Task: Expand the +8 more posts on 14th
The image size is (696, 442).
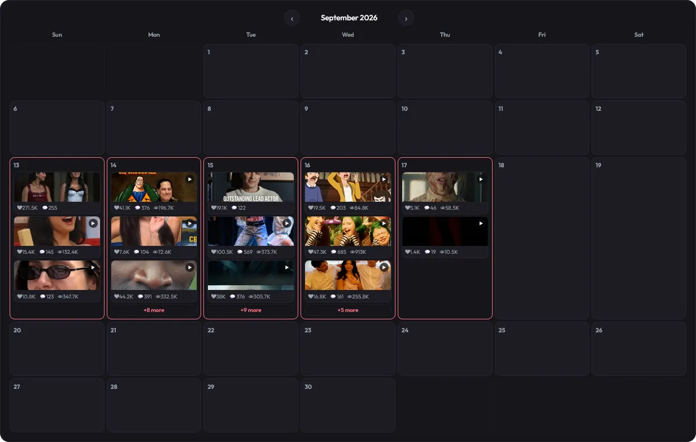Action: 154,310
